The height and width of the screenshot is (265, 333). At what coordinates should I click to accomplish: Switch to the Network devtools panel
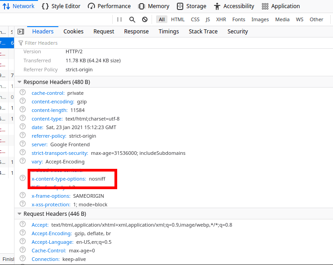point(19,6)
